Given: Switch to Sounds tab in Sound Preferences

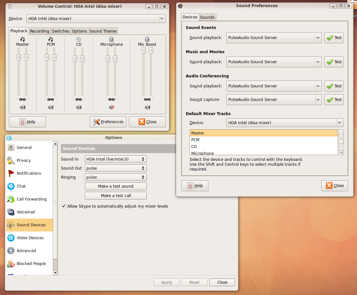Looking at the screenshot, I should click(x=207, y=17).
